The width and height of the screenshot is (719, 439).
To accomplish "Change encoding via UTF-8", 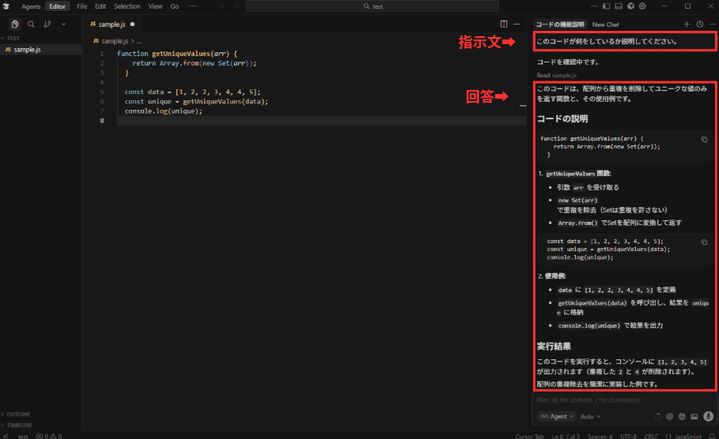I will tap(628, 437).
